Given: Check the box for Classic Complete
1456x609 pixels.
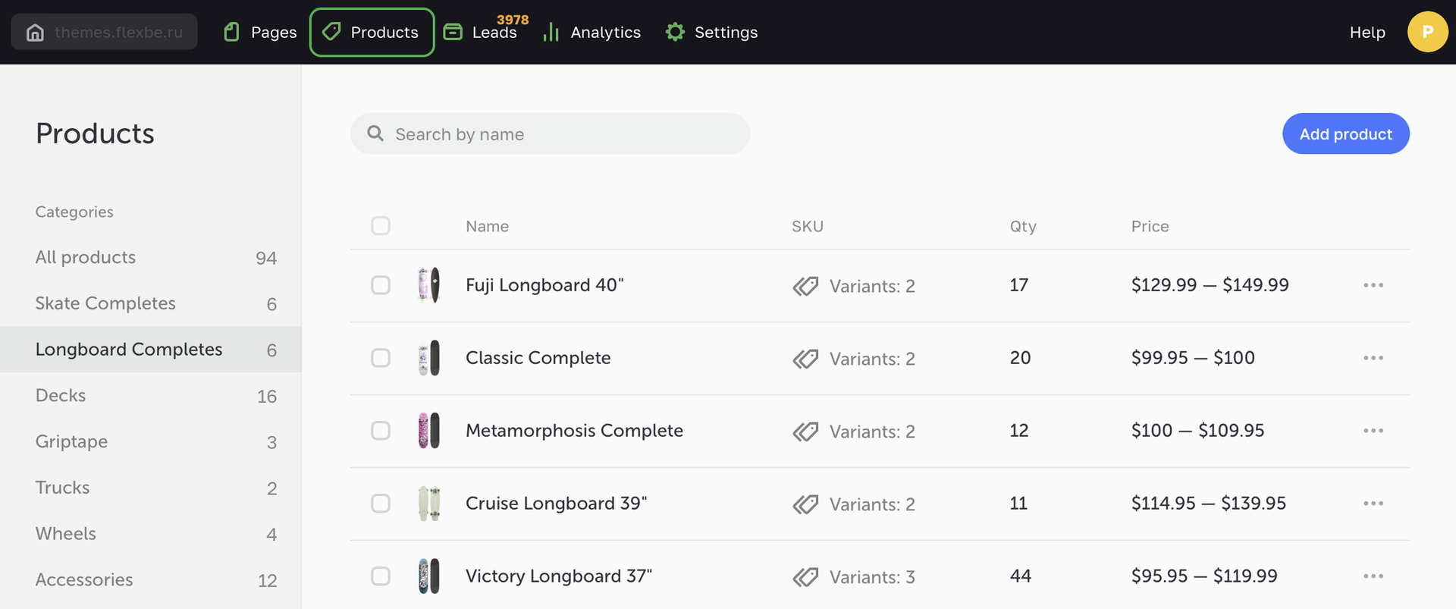Looking at the screenshot, I should click(x=381, y=358).
